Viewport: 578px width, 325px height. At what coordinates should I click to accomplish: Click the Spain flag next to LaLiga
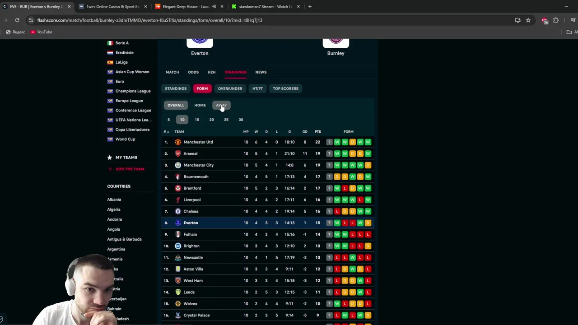[x=110, y=62]
